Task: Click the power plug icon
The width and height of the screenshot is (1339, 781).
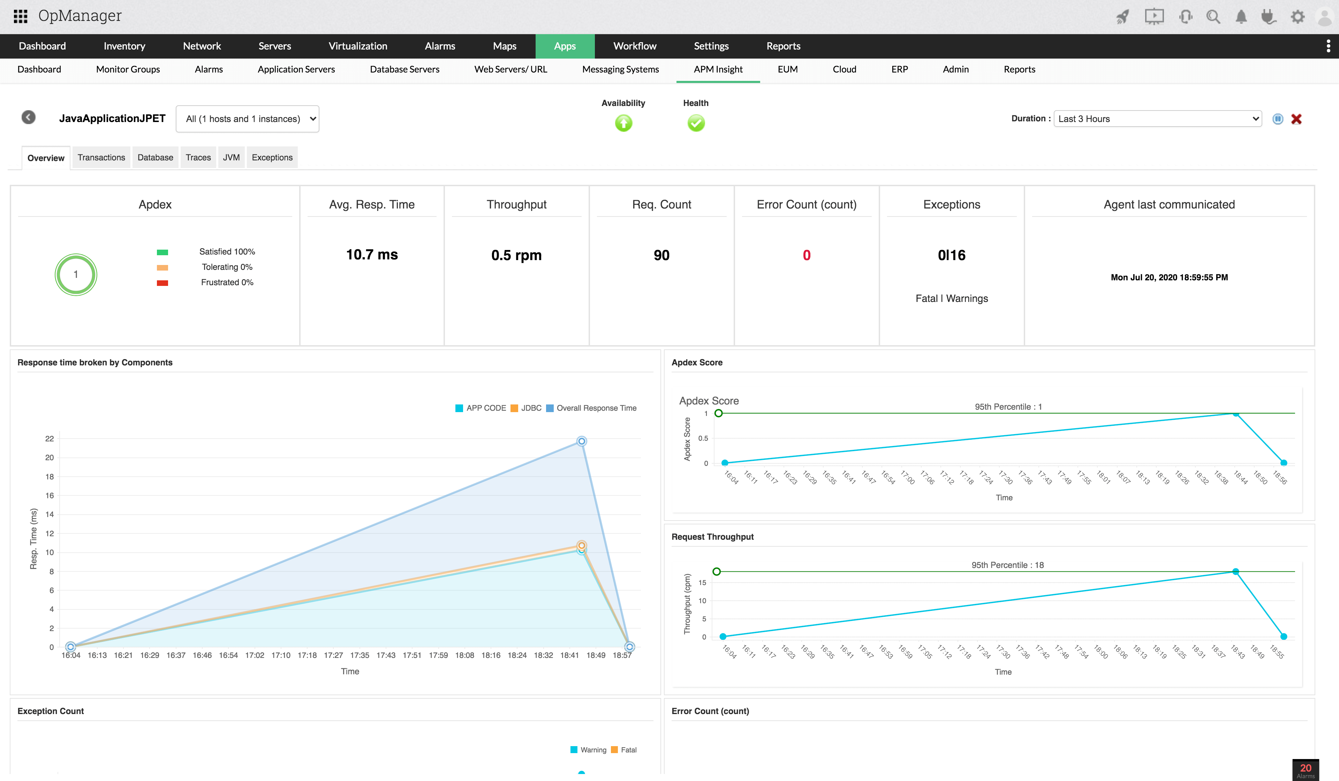Action: pos(1269,17)
